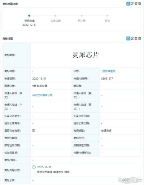144x185 pixels.
Task: Click the 商标注册申请-申请收文-结束 flow text
Action: (53, 172)
